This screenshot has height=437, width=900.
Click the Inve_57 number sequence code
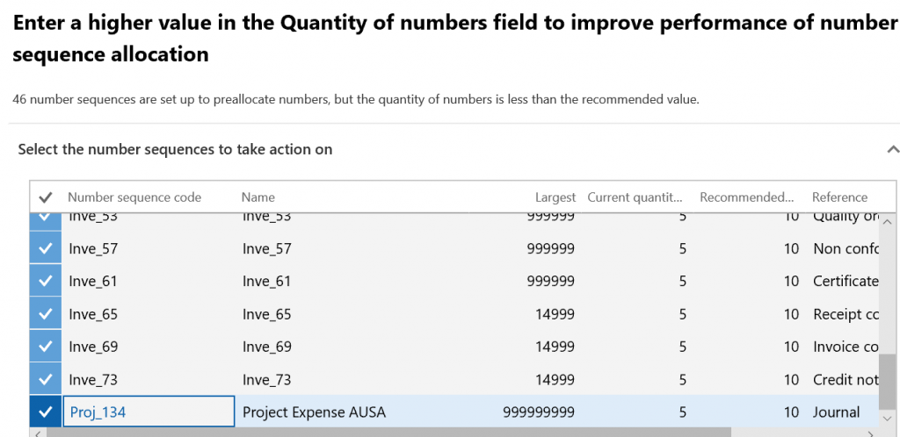[93, 248]
